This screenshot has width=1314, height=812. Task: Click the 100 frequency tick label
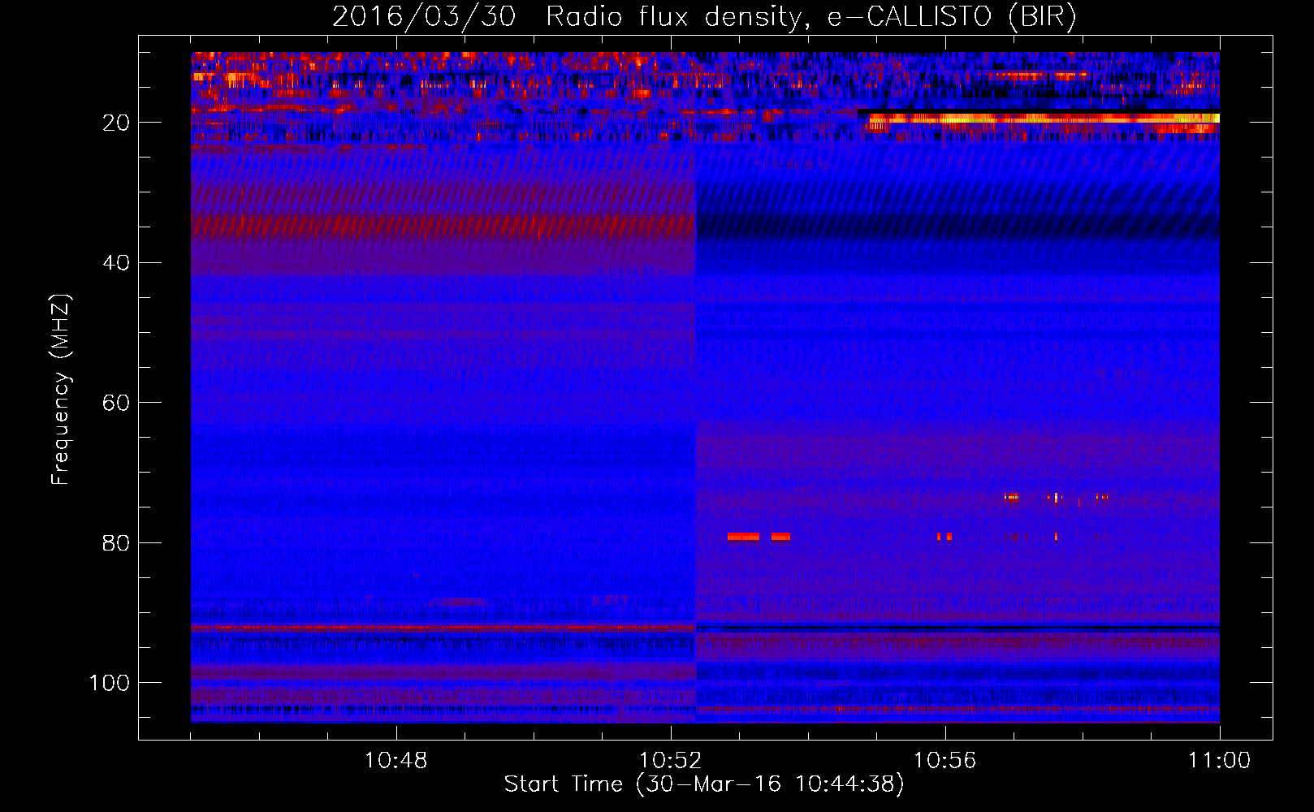[x=110, y=683]
